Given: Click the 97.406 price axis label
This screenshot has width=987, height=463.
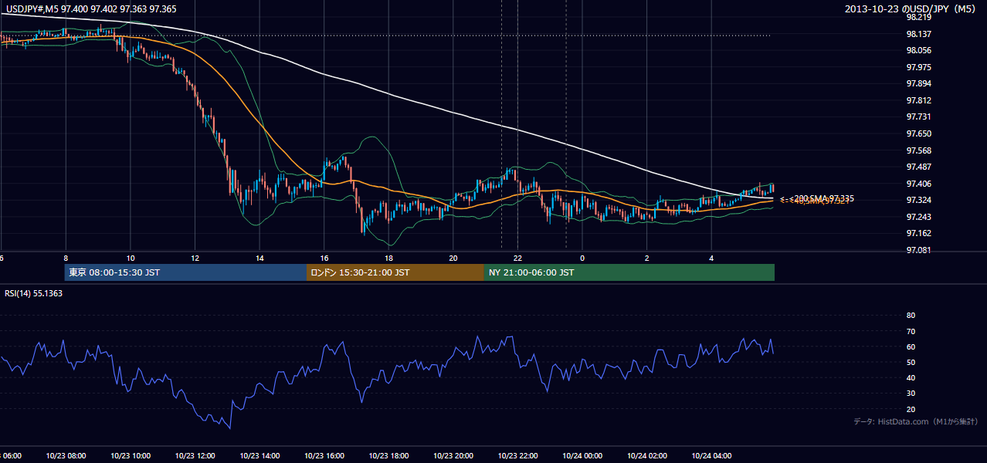Looking at the screenshot, I should (x=918, y=184).
